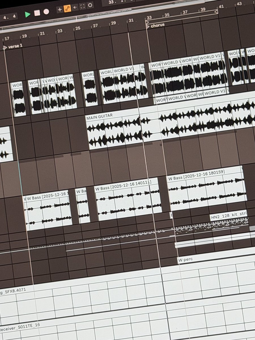Click the Re-enable Automation arrow icon
This screenshot has width=255, height=340.
click(x=75, y=7)
